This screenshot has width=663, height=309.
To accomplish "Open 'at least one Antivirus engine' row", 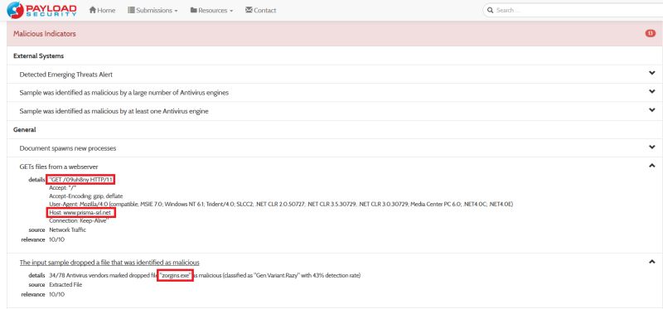I will coord(335,111).
